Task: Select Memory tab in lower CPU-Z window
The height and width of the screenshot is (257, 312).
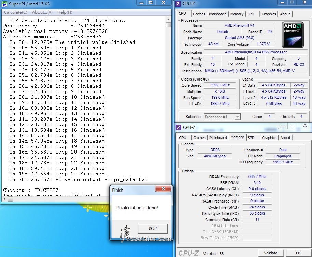Action: point(237,137)
